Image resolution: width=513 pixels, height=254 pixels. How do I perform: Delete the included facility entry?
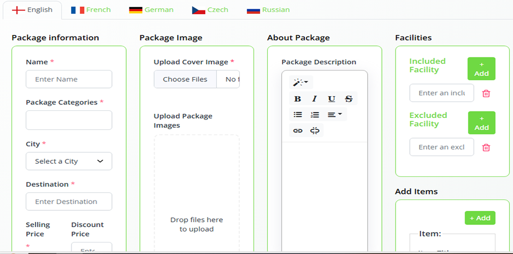486,93
